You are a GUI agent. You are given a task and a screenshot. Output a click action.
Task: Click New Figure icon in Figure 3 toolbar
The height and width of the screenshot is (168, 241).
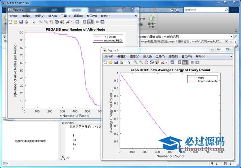click(x=105, y=62)
